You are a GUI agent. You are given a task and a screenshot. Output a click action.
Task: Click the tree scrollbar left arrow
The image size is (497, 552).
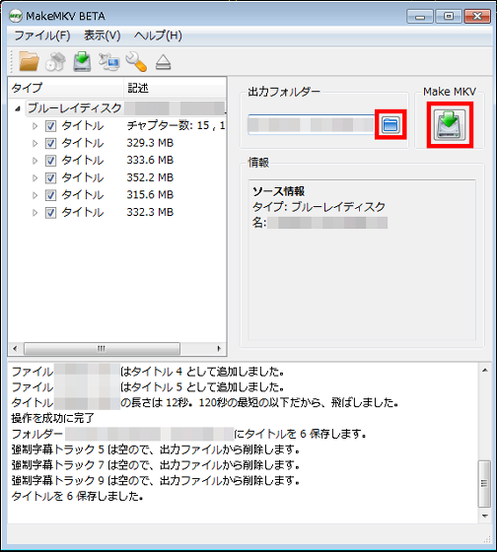pyautogui.click(x=15, y=349)
